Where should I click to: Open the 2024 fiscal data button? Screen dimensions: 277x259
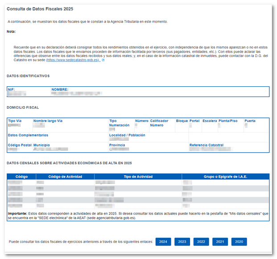(x=163, y=242)
